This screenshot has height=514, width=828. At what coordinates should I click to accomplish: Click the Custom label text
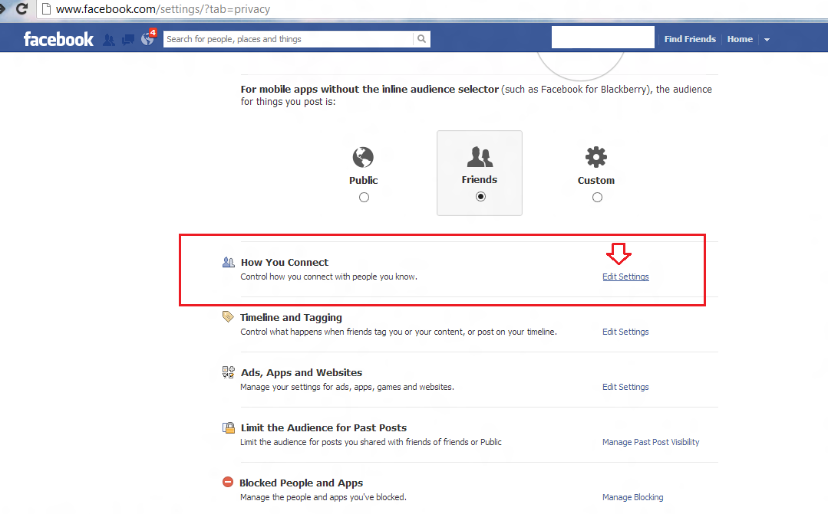tap(596, 180)
